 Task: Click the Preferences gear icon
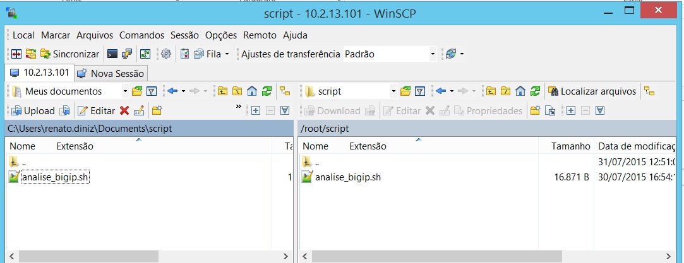pos(166,54)
